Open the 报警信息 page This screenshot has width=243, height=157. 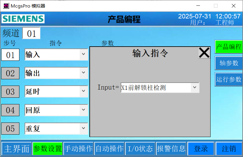click(171, 149)
